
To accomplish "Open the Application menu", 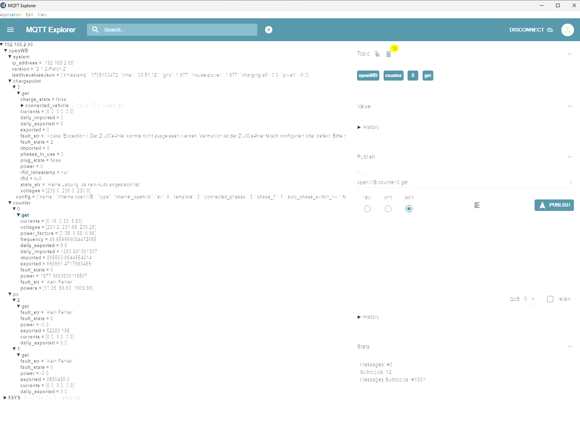I will (x=11, y=15).
